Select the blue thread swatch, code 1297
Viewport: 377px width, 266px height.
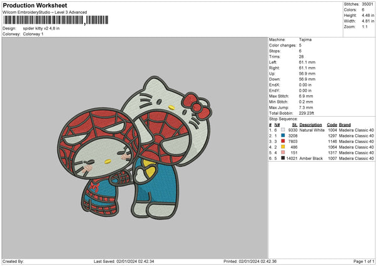pos(283,136)
